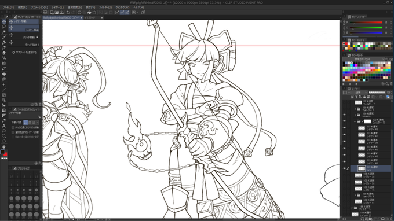The image size is (394, 221).
Task: Open the レイヤー(L) menu
Action: [57, 8]
